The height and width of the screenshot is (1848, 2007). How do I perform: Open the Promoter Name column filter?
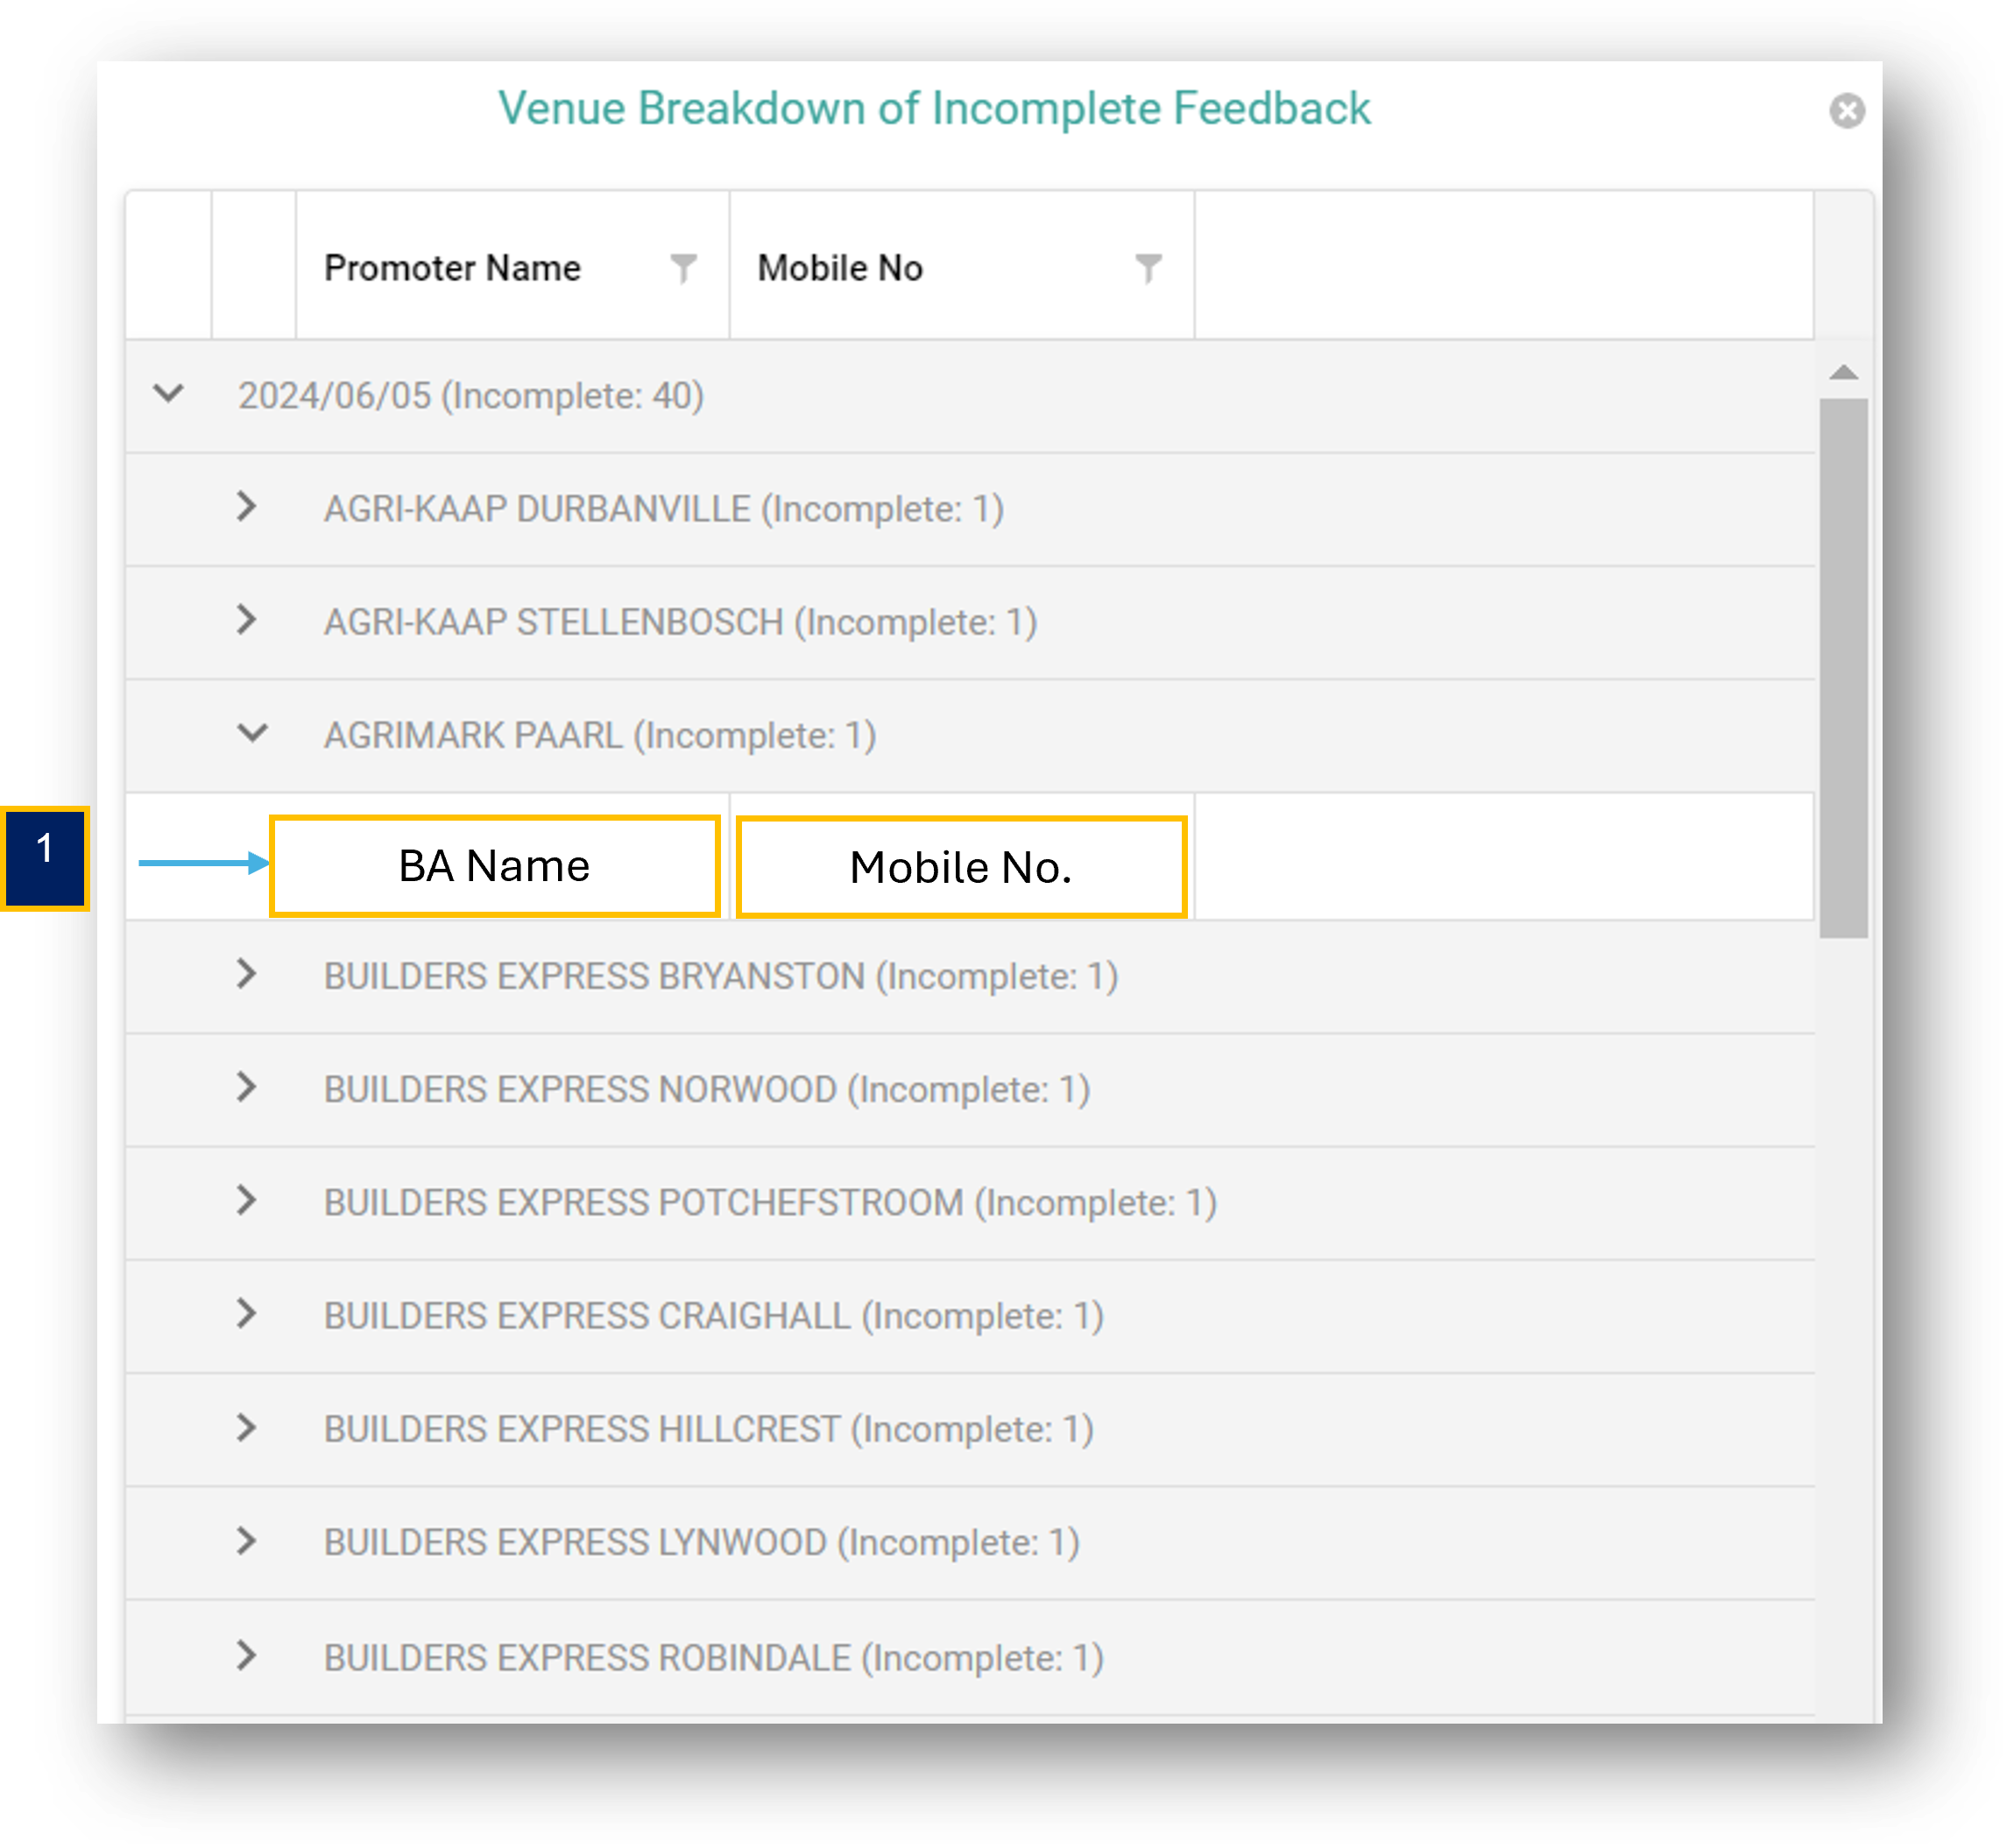pos(683,268)
